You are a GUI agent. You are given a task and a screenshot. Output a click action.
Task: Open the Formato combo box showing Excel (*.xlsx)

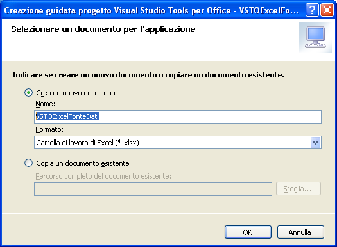click(178, 143)
